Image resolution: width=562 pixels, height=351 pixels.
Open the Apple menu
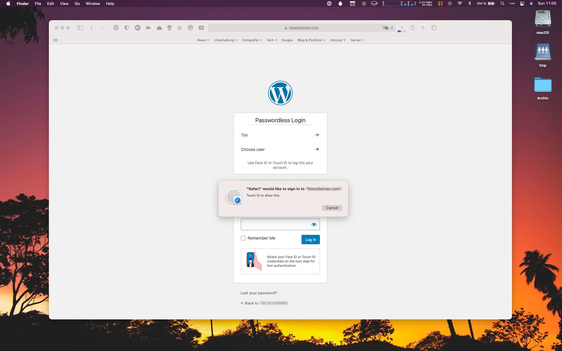point(8,4)
